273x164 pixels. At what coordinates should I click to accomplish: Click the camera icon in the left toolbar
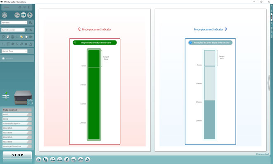(31, 37)
